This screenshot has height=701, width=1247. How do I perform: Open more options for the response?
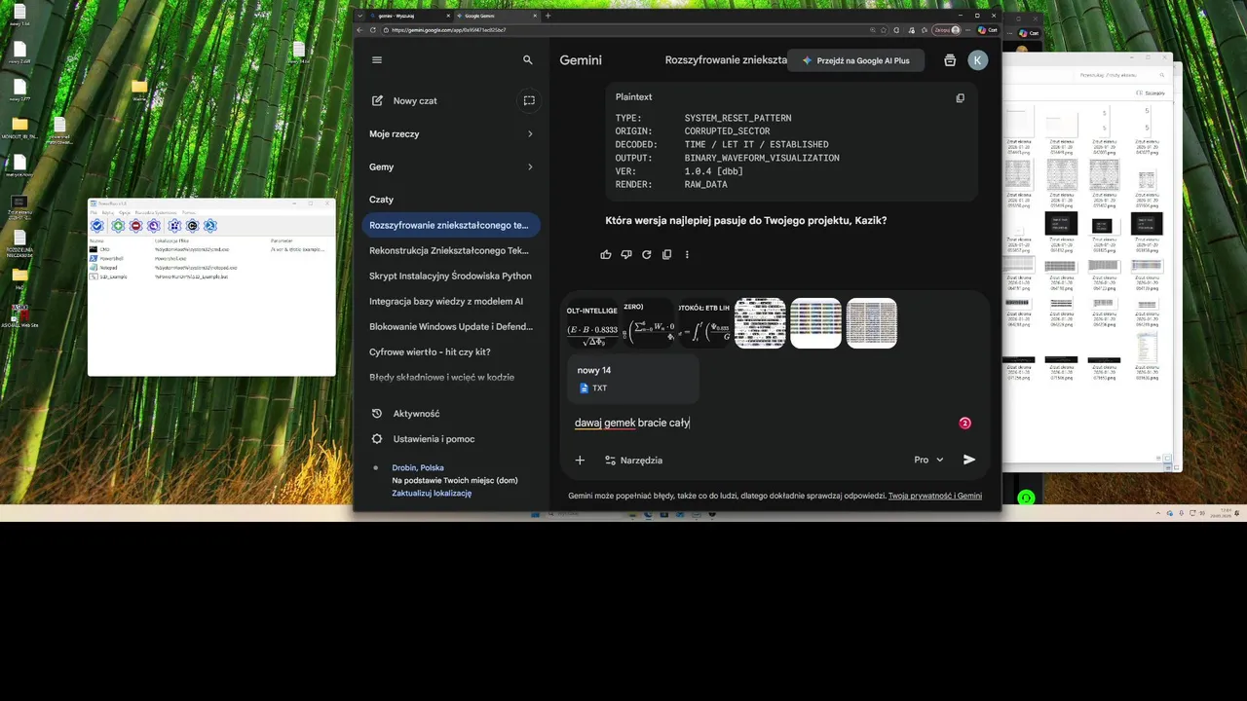pos(687,254)
